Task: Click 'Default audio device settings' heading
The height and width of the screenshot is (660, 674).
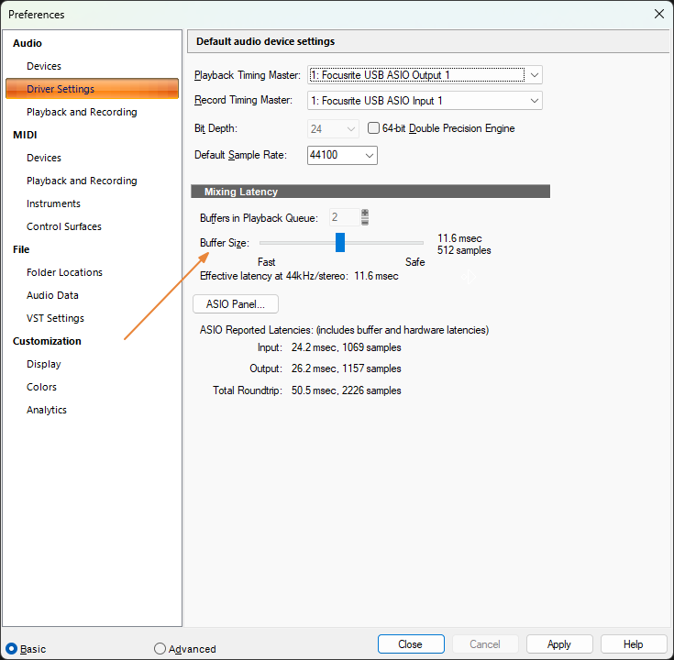Action: pyautogui.click(x=265, y=41)
